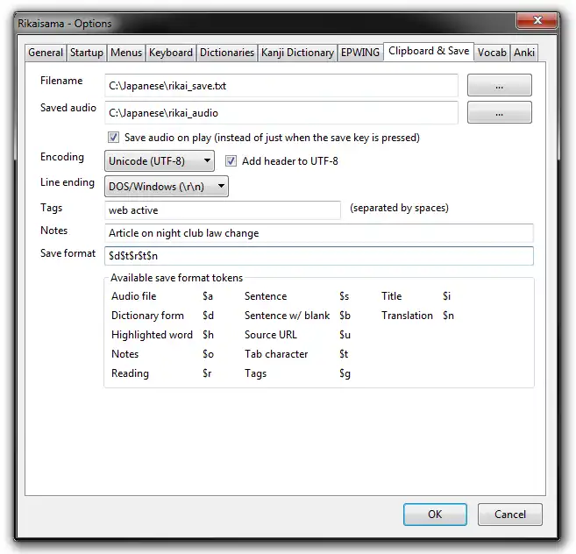Open the EPWING tab

[360, 53]
